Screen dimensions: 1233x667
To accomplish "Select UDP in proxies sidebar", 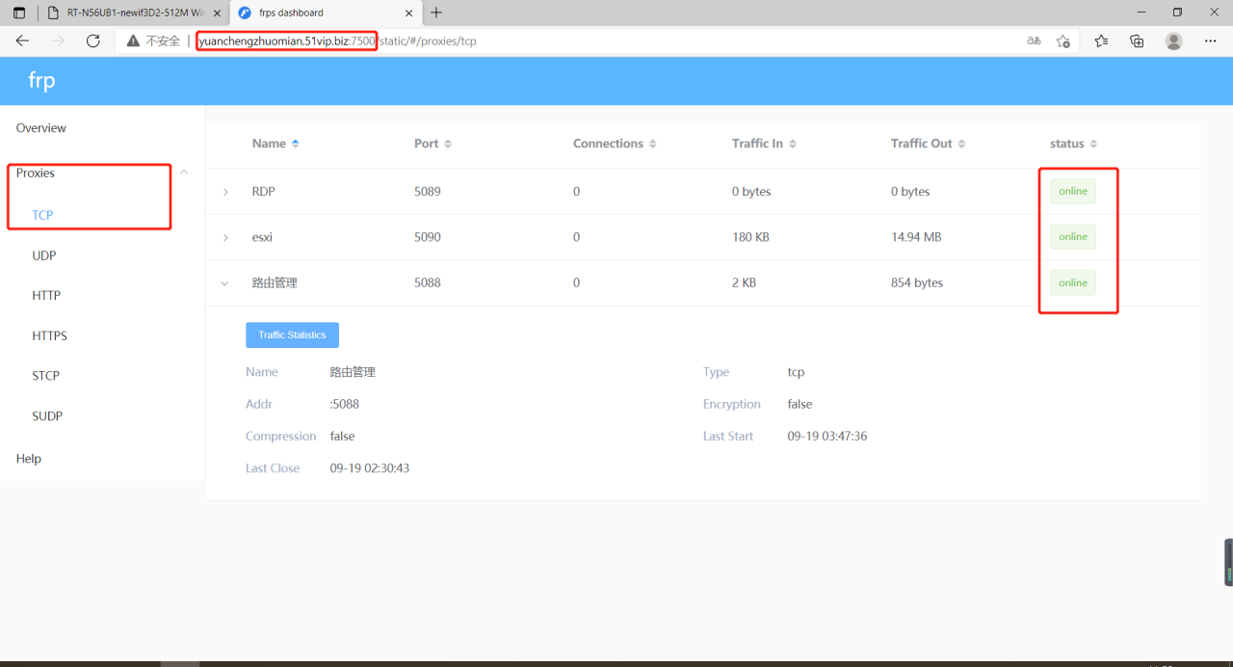I will [x=44, y=255].
